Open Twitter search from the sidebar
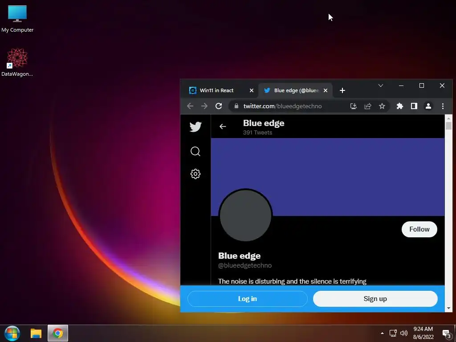 pos(195,151)
